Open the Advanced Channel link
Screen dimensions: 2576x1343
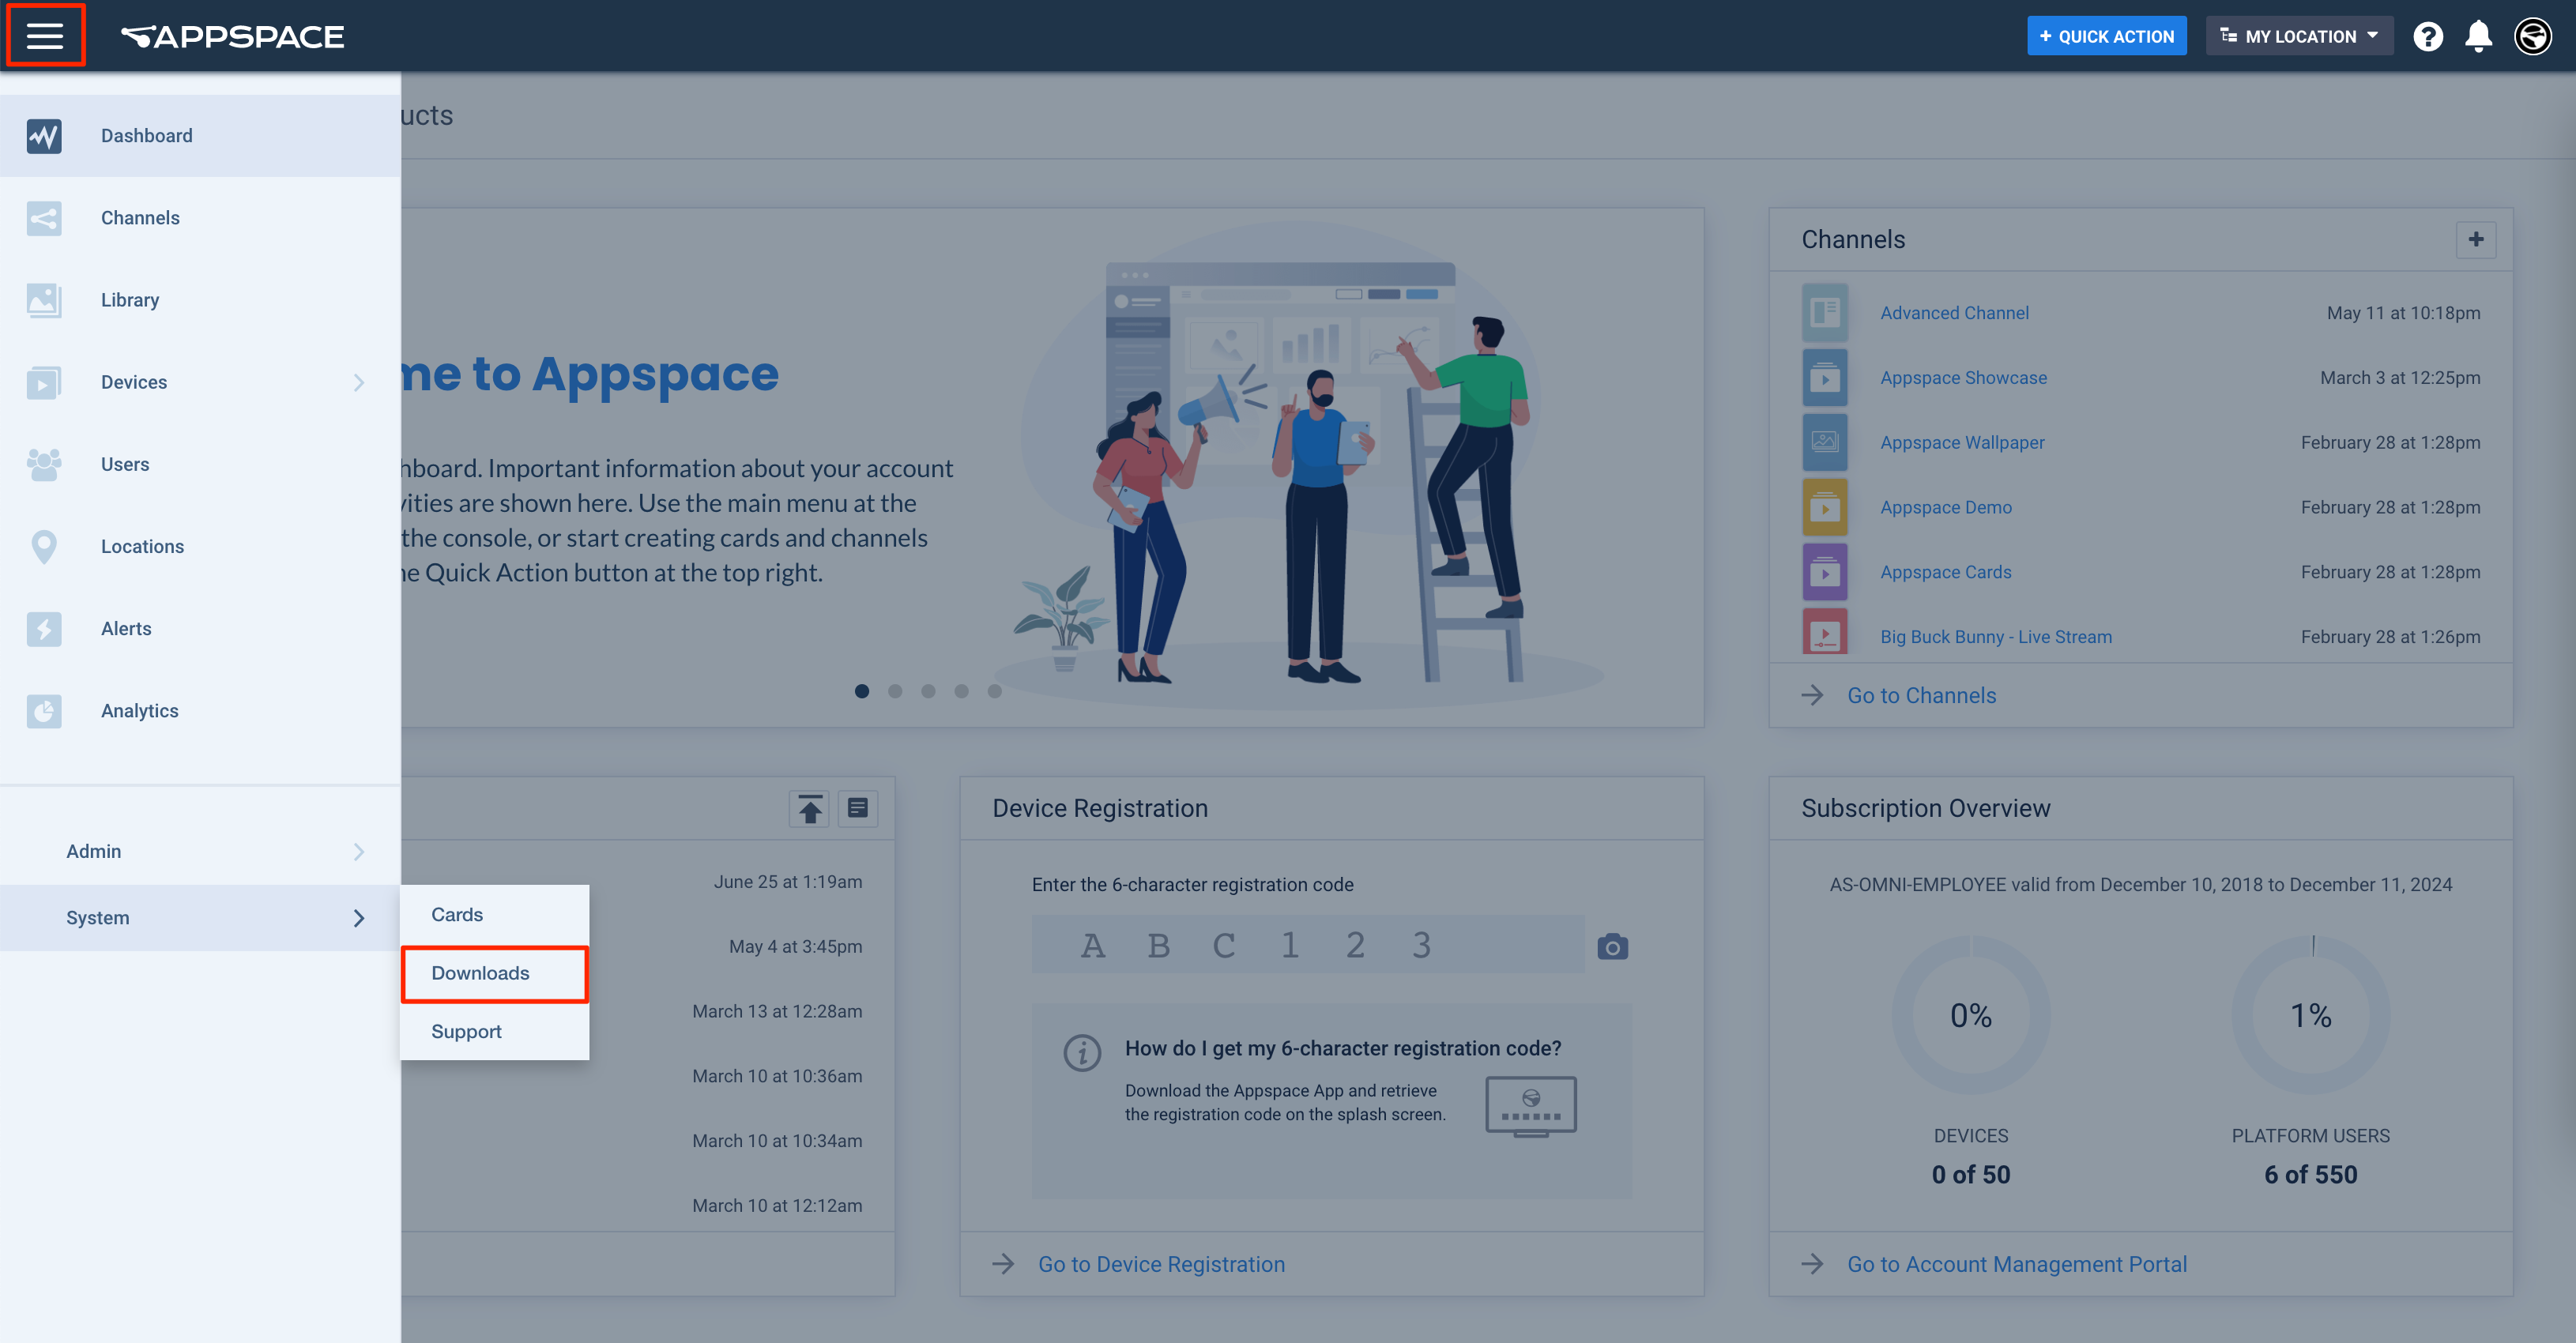click(x=1954, y=313)
